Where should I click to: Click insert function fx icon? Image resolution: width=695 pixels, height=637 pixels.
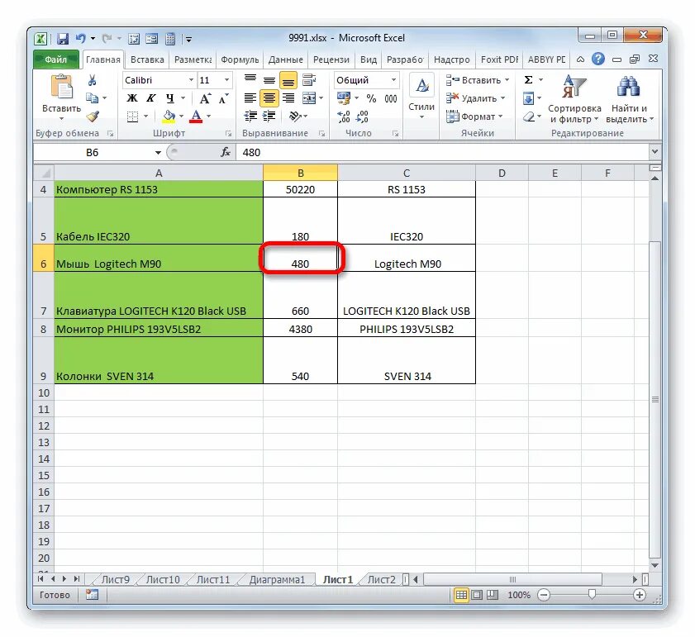[226, 153]
